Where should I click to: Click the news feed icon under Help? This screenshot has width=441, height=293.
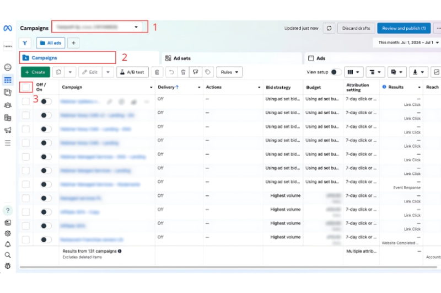pos(8,222)
